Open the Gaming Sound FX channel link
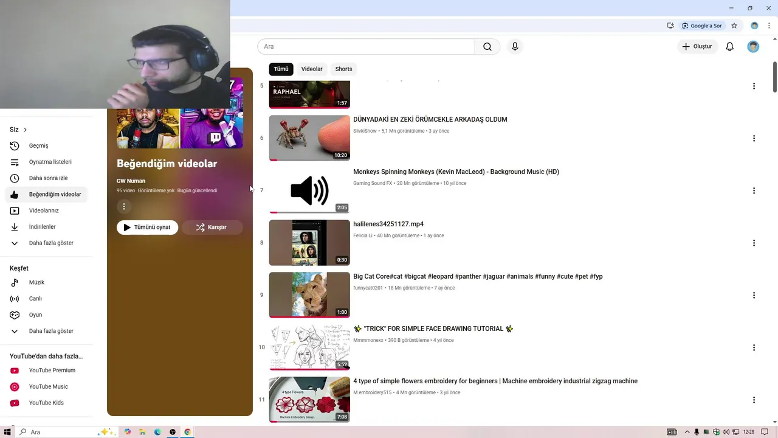The image size is (778, 438). (373, 183)
